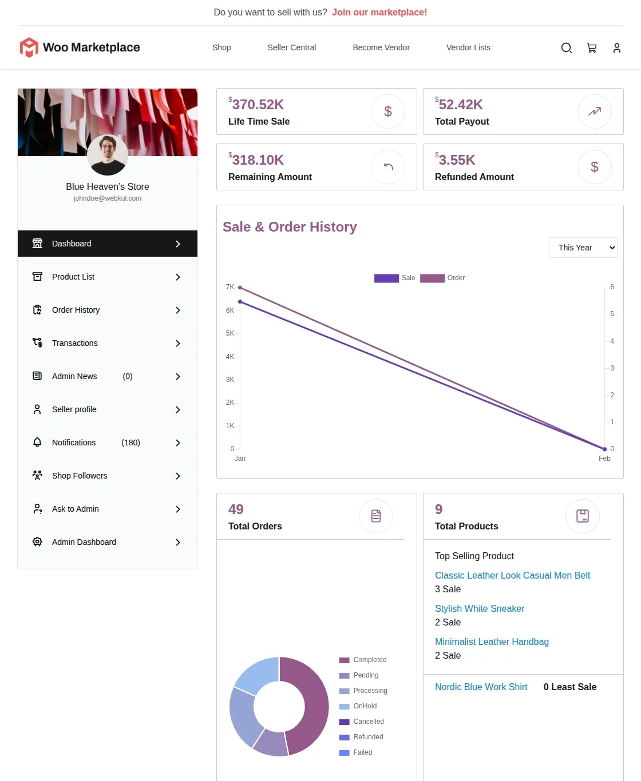641x781 pixels.
Task: Click the document icon next to Total Orders
Action: click(376, 516)
